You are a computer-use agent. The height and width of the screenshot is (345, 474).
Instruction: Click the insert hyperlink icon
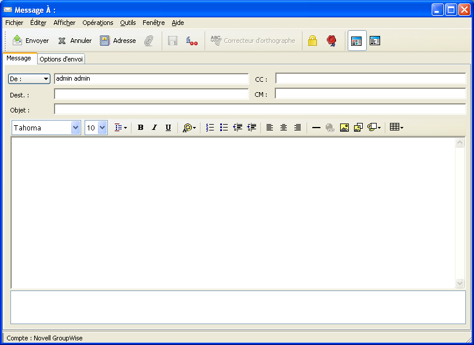[x=330, y=128]
